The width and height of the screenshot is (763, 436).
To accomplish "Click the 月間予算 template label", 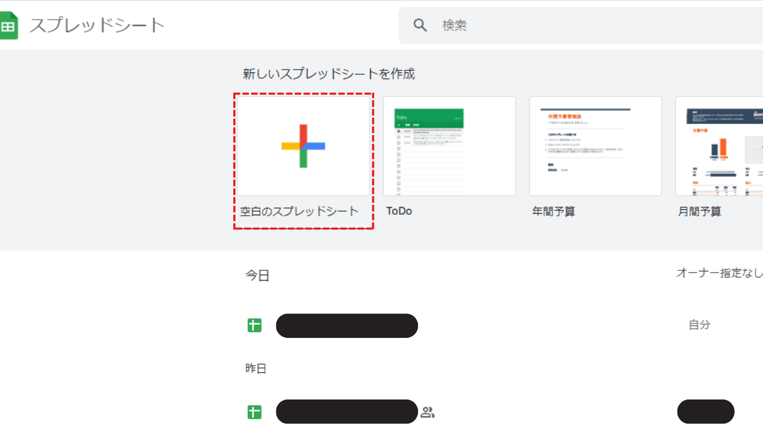I will pos(700,211).
